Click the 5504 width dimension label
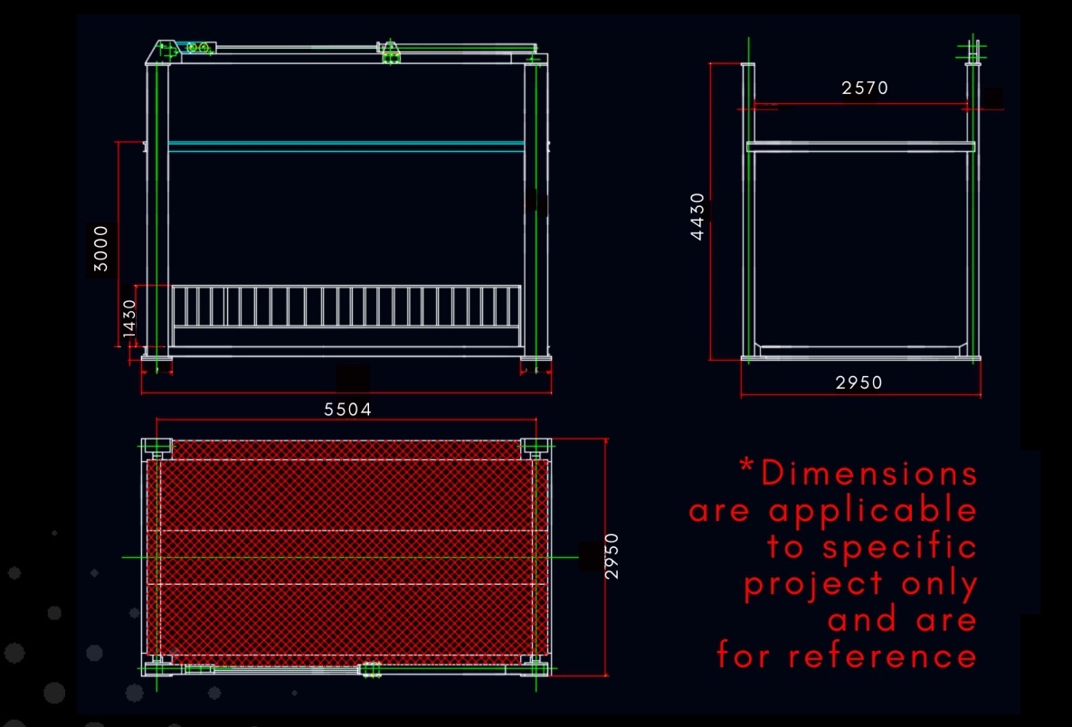The image size is (1072, 727). [347, 410]
